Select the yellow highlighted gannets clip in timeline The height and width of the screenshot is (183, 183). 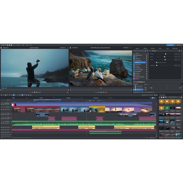tap(97, 109)
